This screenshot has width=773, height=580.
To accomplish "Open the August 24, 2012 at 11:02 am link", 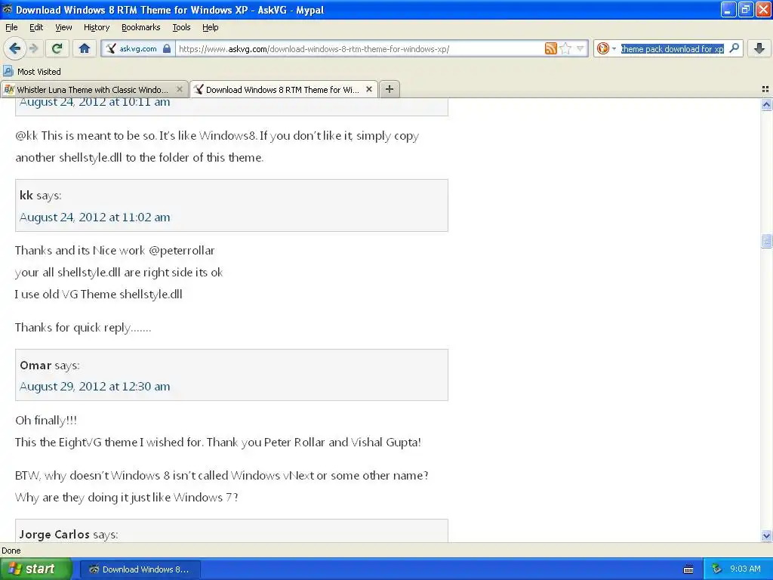I will (x=94, y=217).
